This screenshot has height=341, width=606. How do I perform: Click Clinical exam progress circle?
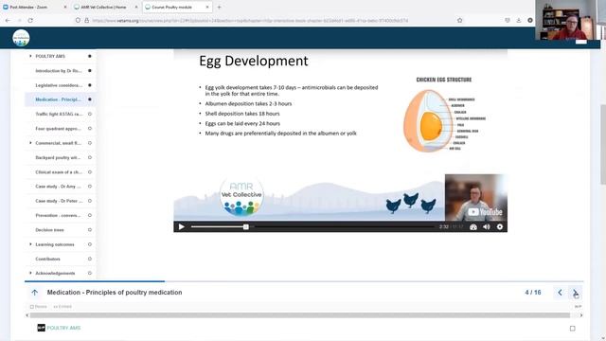pos(90,172)
